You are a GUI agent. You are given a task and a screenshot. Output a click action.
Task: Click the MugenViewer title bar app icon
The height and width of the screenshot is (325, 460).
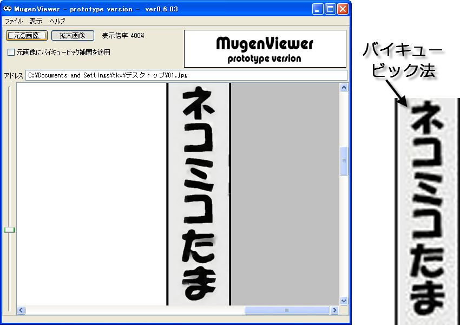pos(8,9)
